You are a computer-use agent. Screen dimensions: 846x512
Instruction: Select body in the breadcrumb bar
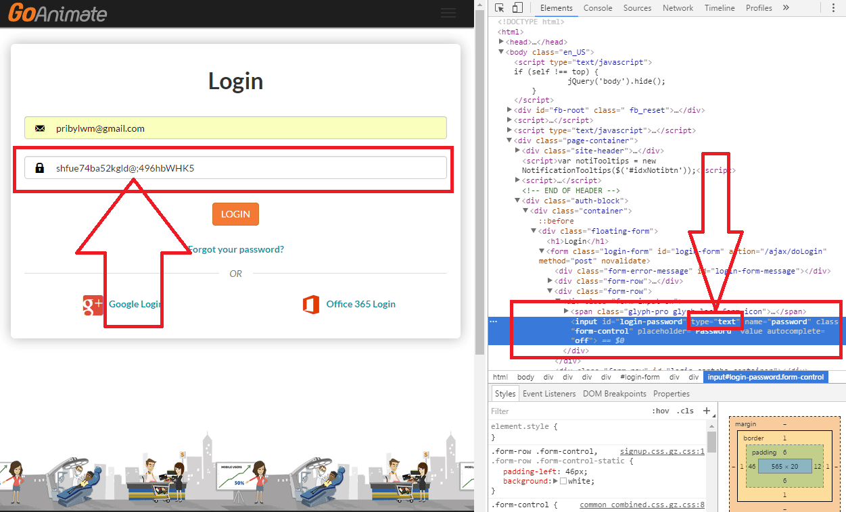pos(525,378)
